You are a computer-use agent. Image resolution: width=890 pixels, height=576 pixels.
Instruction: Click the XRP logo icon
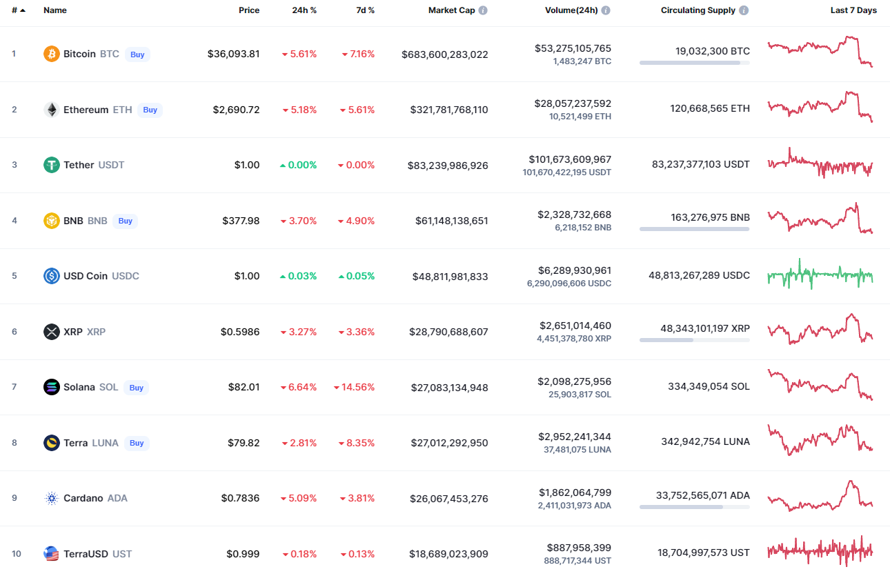pyautogui.click(x=52, y=332)
